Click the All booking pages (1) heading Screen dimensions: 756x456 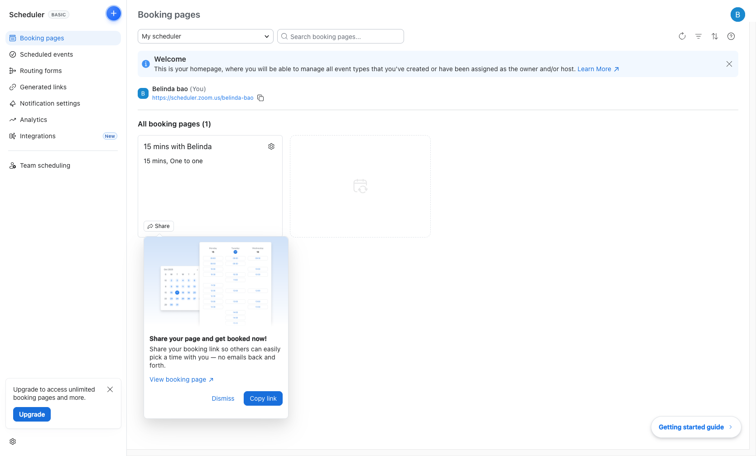coord(174,124)
